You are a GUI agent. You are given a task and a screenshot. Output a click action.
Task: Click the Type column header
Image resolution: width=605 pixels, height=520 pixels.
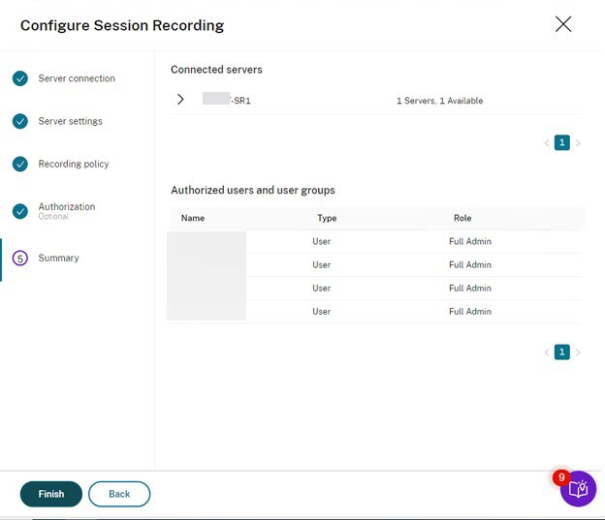tap(327, 218)
